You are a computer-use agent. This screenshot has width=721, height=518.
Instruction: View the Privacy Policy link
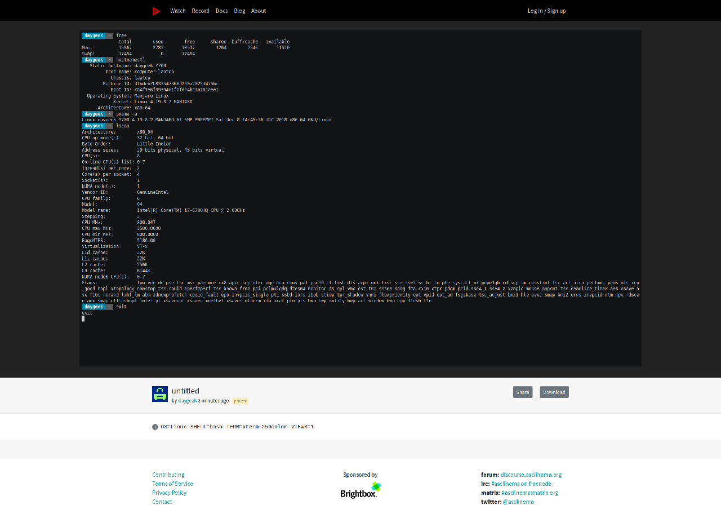coord(169,493)
